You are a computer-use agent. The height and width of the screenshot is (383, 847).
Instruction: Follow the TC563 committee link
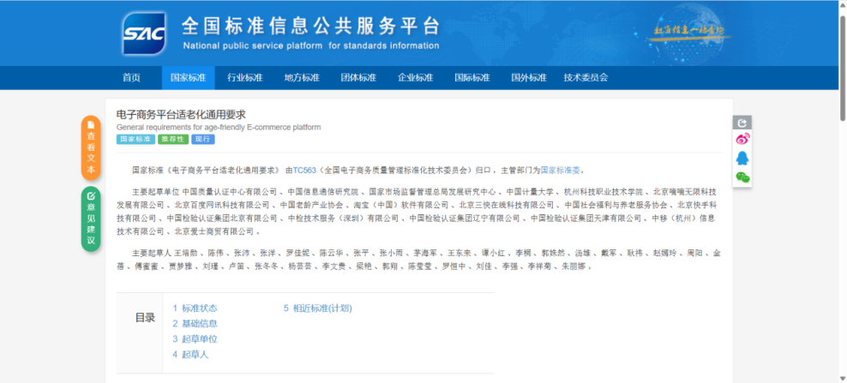304,171
